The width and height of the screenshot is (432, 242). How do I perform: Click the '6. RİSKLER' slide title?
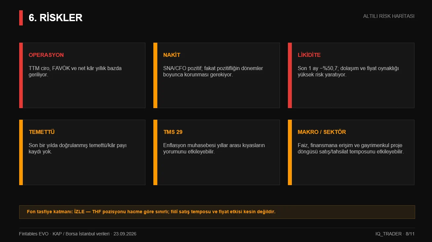(x=56, y=18)
